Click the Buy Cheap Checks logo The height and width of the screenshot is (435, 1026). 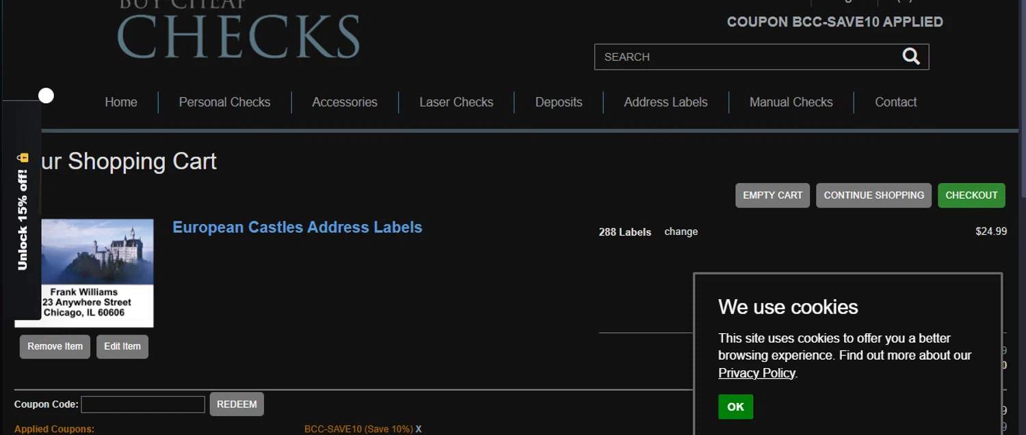coord(239,29)
